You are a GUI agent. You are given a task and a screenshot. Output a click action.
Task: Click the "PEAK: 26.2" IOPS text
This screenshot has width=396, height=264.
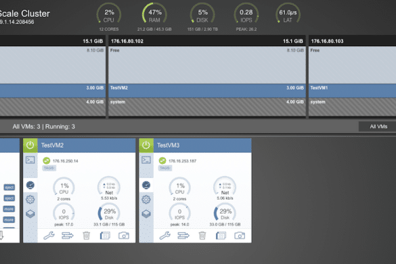coord(246,29)
